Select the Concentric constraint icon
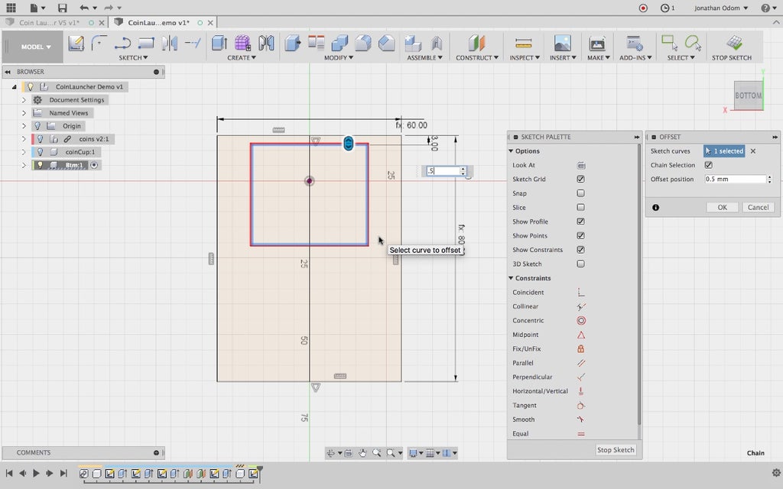Screen dimensions: 783x489 (x=580, y=321)
